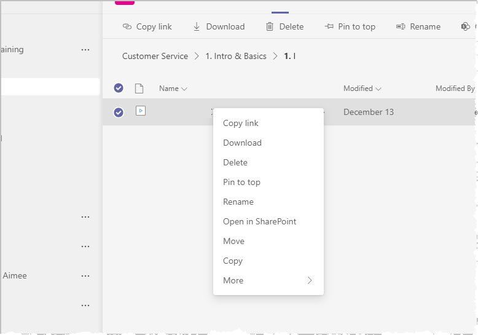The width and height of the screenshot is (478, 335).
Task: Navigate to 1. Intro & Basics breadcrumb
Action: [236, 56]
